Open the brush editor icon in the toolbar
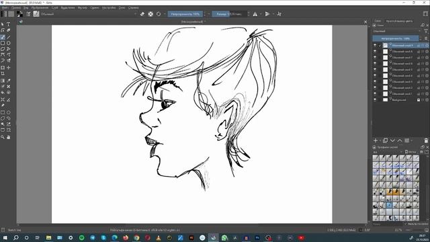Image resolution: width=430 pixels, height=242 pixels. tap(28, 13)
